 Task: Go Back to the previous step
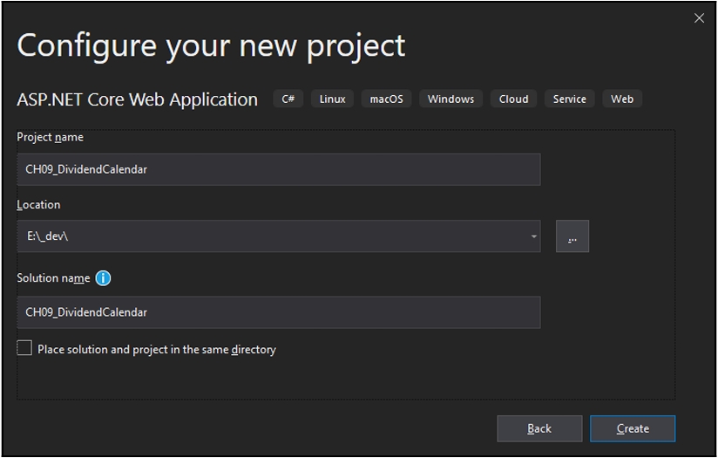pos(539,428)
